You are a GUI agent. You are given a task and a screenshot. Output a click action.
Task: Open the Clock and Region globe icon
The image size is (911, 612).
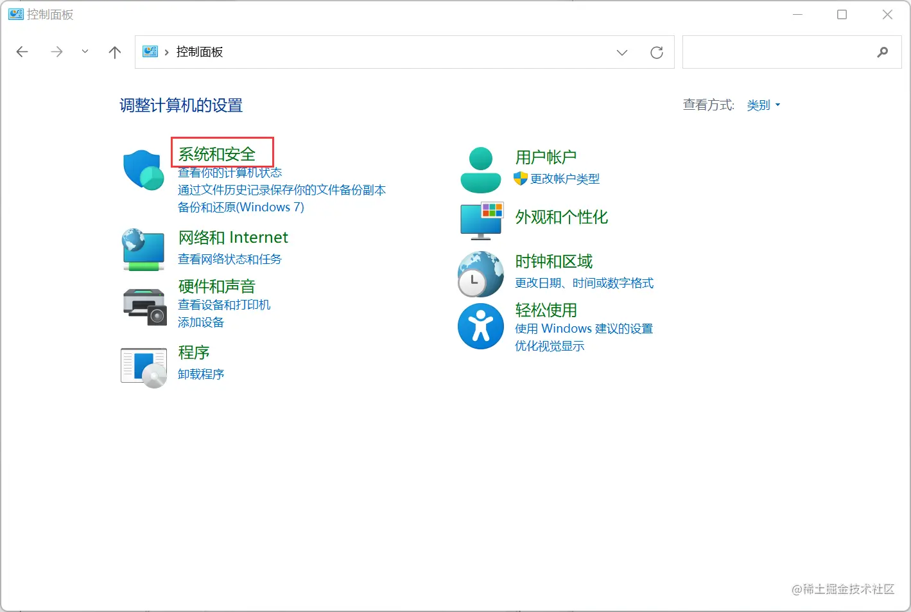coord(480,274)
